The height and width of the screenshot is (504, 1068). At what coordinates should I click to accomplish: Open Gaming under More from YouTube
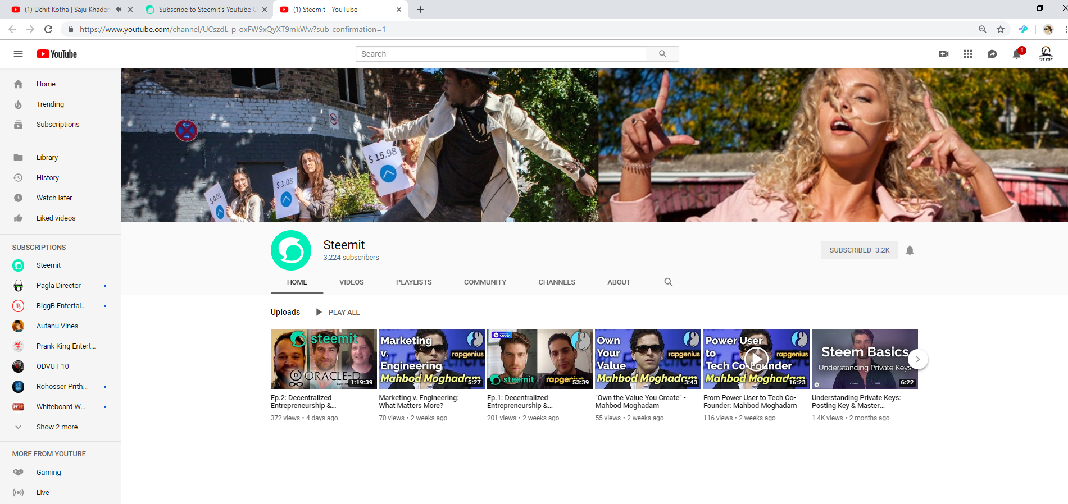(x=61, y=473)
